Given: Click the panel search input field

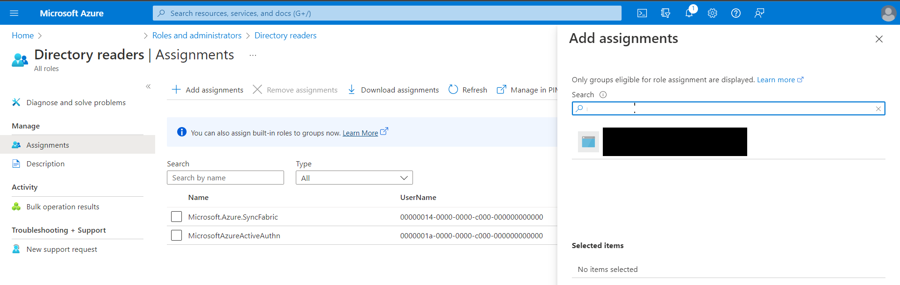Looking at the screenshot, I should coord(728,108).
